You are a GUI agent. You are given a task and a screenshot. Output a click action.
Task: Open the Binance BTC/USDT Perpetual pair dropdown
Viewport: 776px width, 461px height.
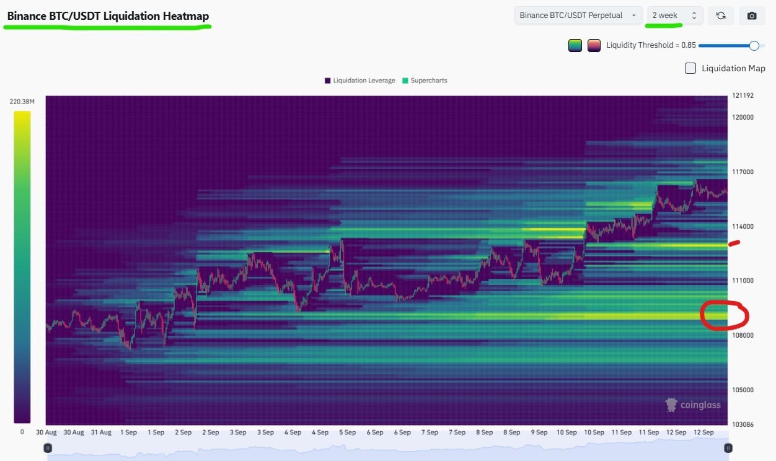578,15
